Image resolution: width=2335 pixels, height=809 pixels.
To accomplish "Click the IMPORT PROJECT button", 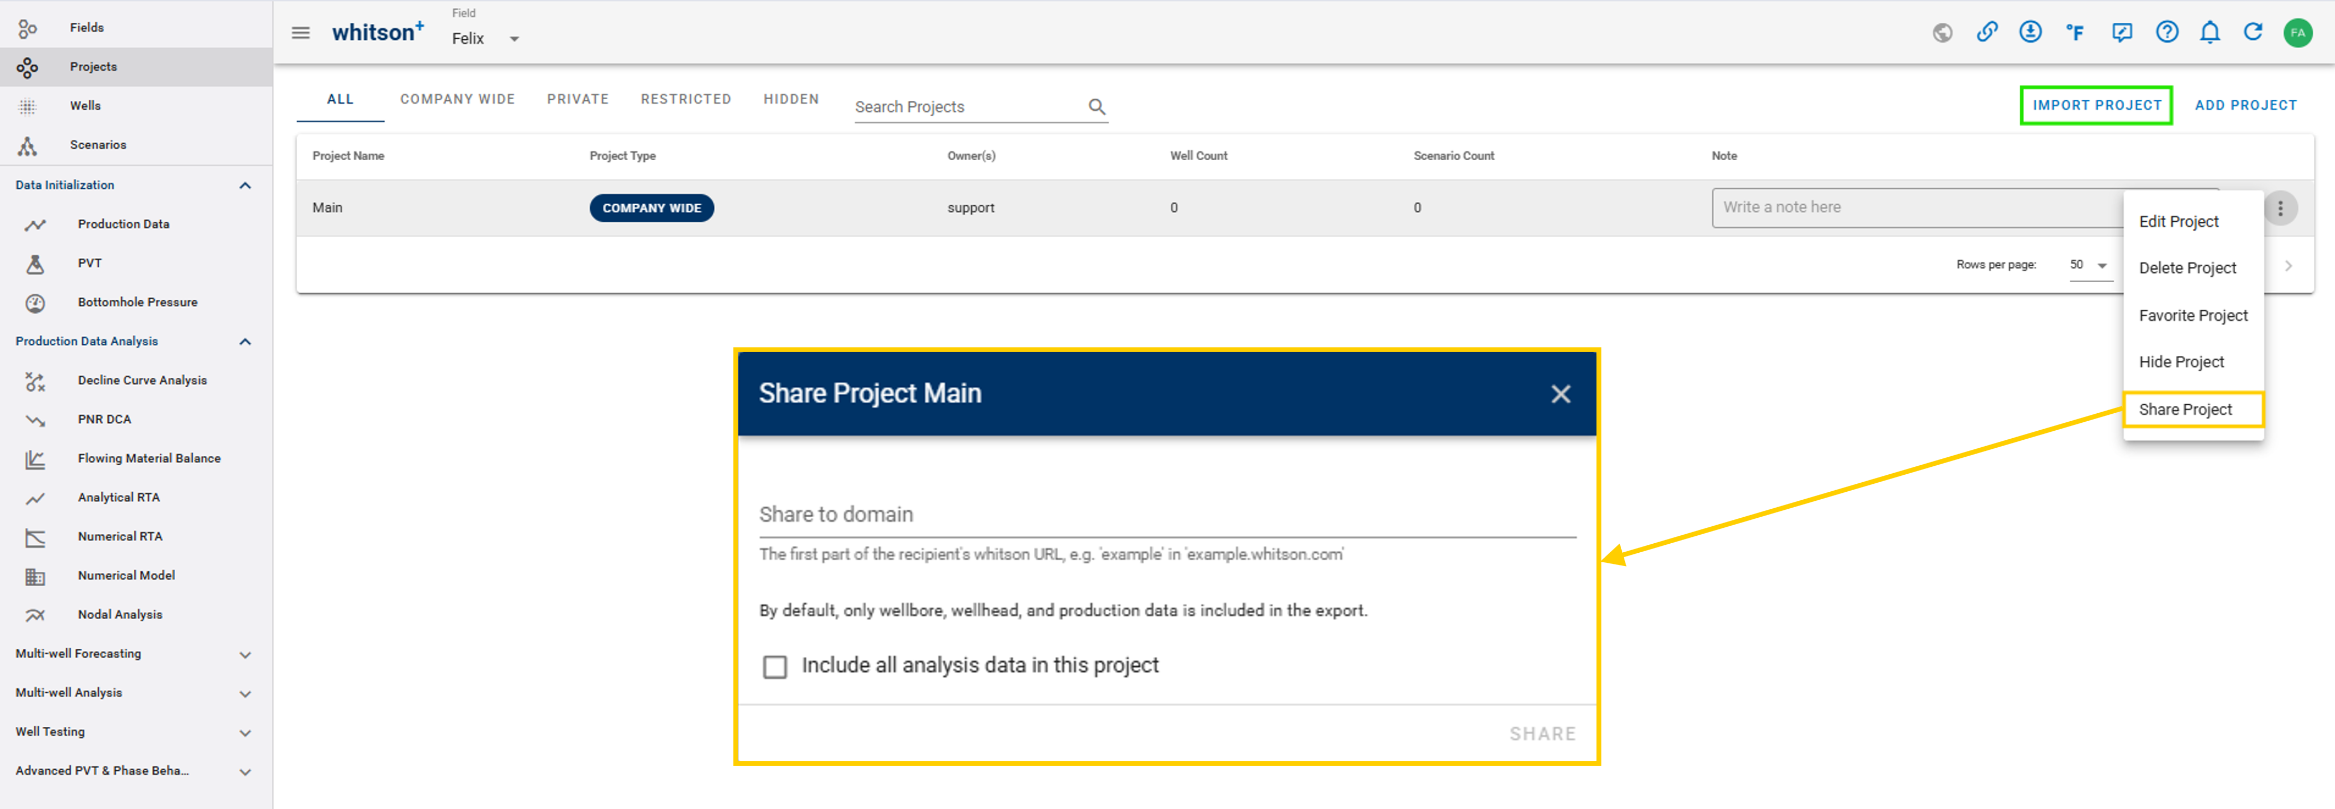I will [2097, 105].
